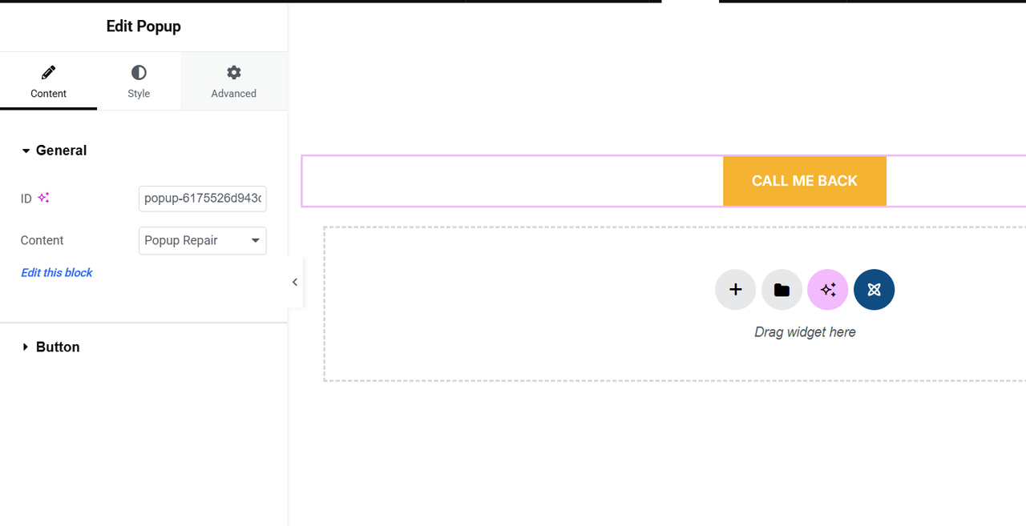This screenshot has height=526, width=1026.
Task: Open the Advanced tab
Action: point(233,81)
